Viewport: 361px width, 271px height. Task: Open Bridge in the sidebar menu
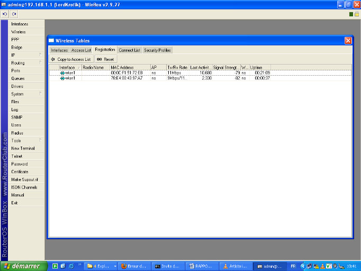pyautogui.click(x=26, y=48)
